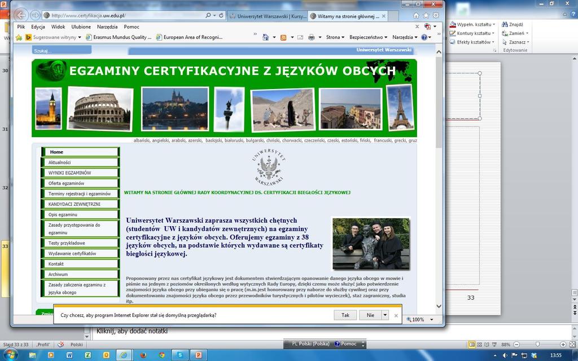Open Excel from the taskbar
The height and width of the screenshot is (361, 578).
(x=87, y=355)
